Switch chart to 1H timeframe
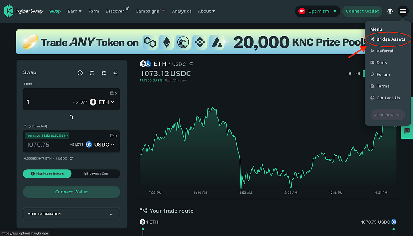Screen dimensions: 413x236 [x=349, y=74]
